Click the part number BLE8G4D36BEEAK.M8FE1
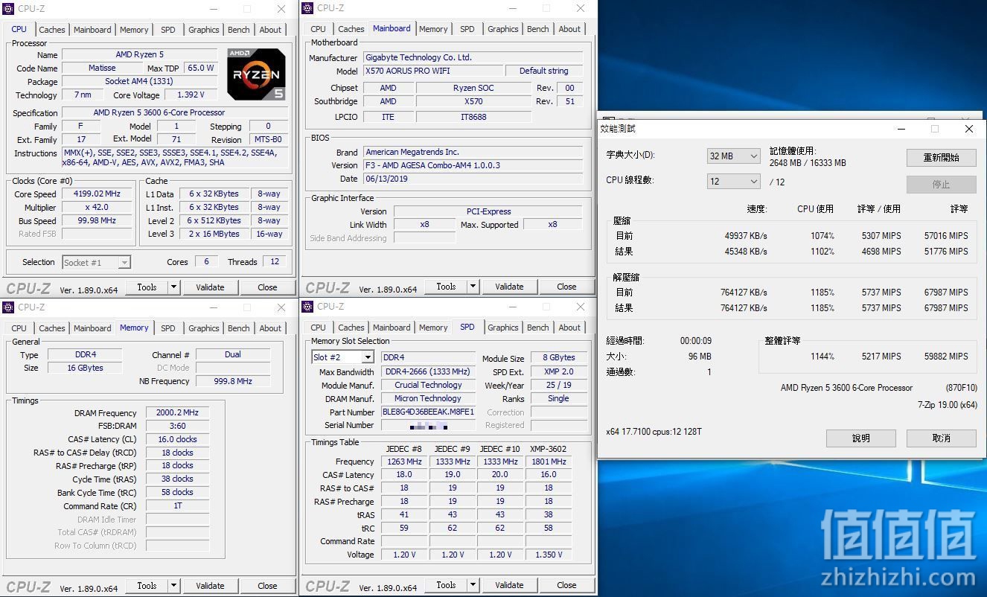This screenshot has width=987, height=597. pos(428,412)
